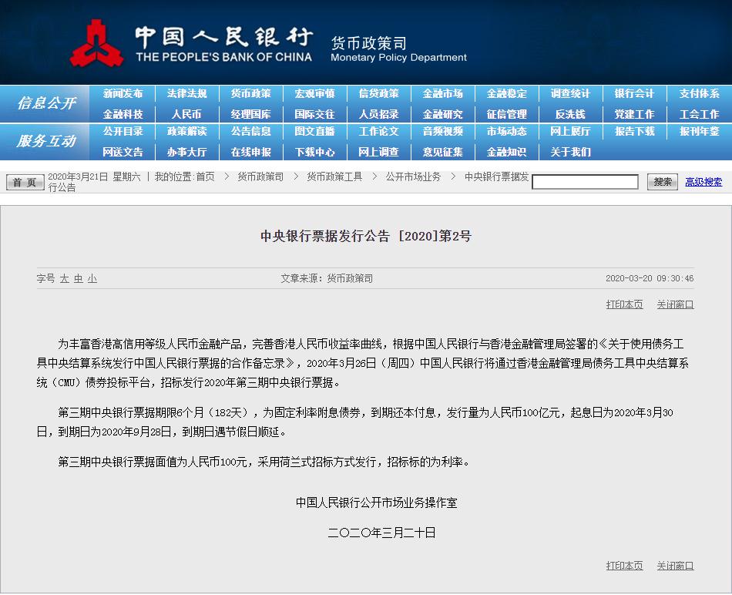Click the 关闭窗口 link
This screenshot has height=595, width=732.
click(674, 304)
